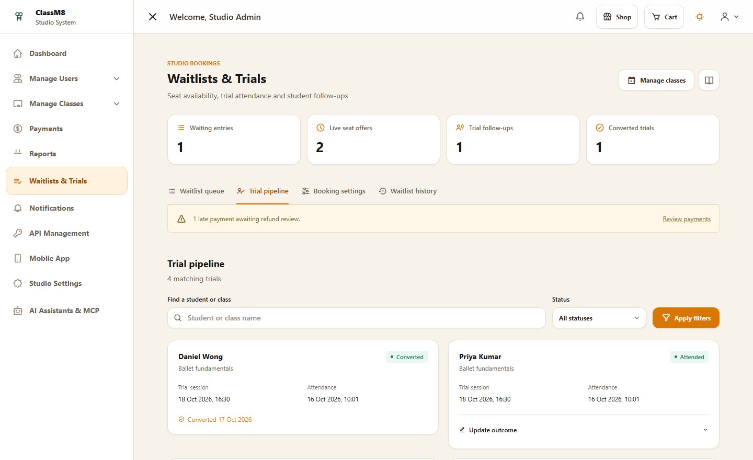753x460 pixels.
Task: Click the Converted 17 Oct 2026 text
Action: 220,419
